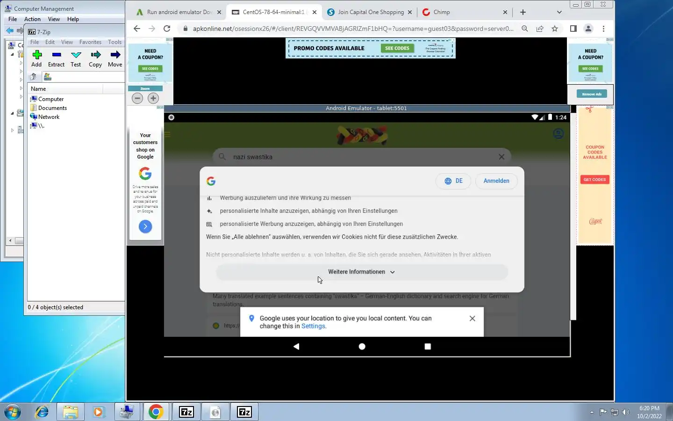Open Chrome side panel icon
Screen dimensions: 673x421
pyautogui.click(x=573, y=29)
